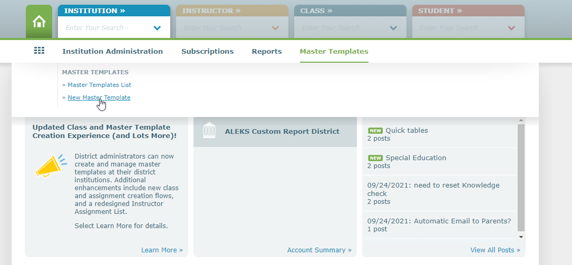
Task: Click the yellow megaphone announcement icon
Action: coord(51,165)
